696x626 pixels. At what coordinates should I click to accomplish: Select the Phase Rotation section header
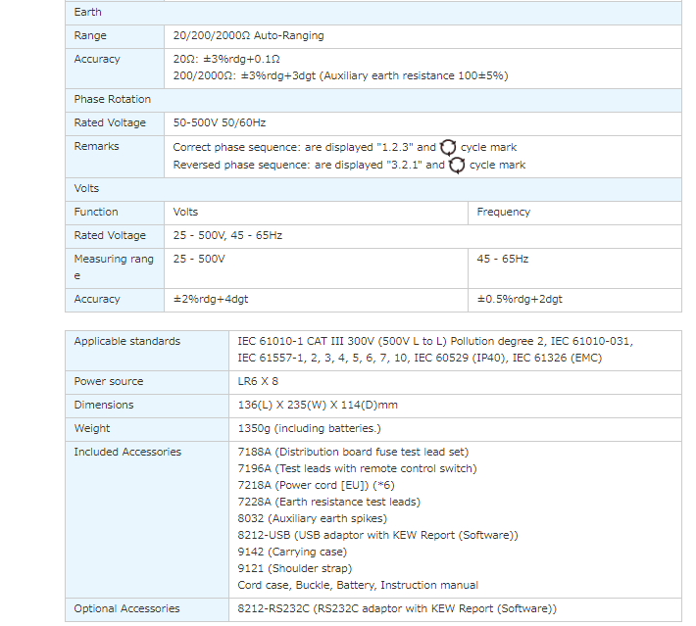(x=113, y=99)
